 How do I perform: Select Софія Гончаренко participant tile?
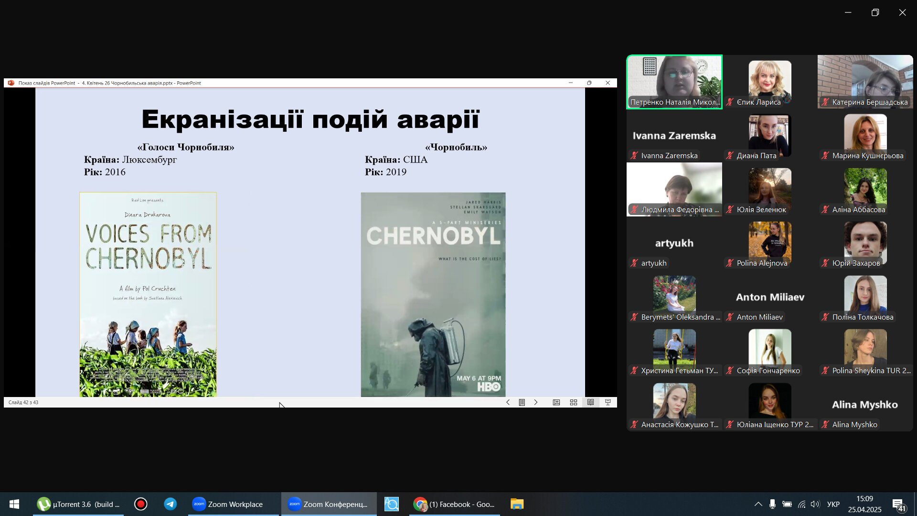[770, 351]
